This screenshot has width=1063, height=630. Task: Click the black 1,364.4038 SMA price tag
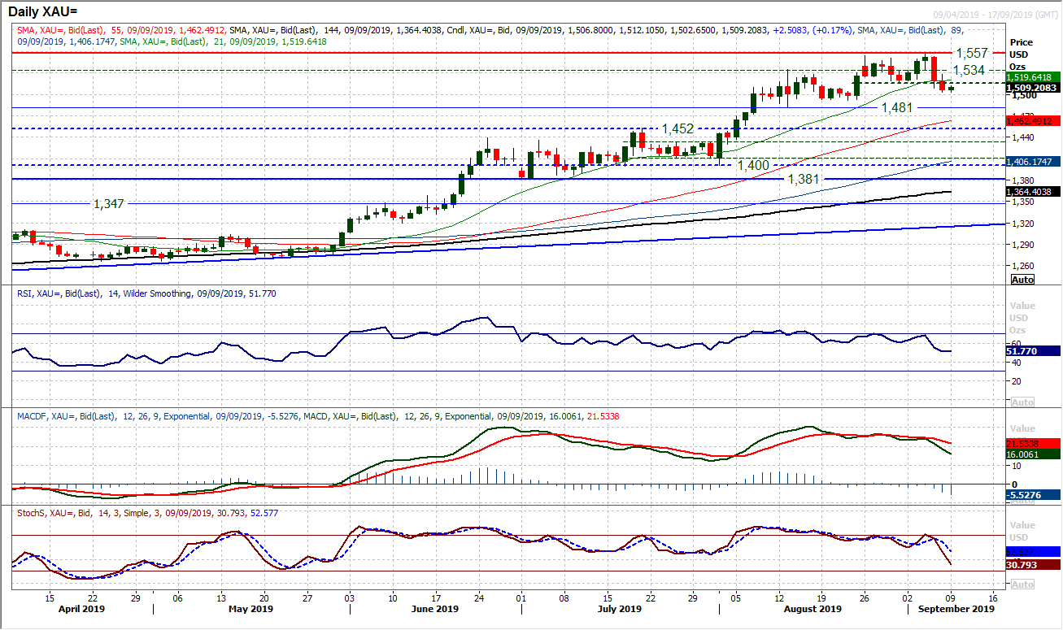1033,192
